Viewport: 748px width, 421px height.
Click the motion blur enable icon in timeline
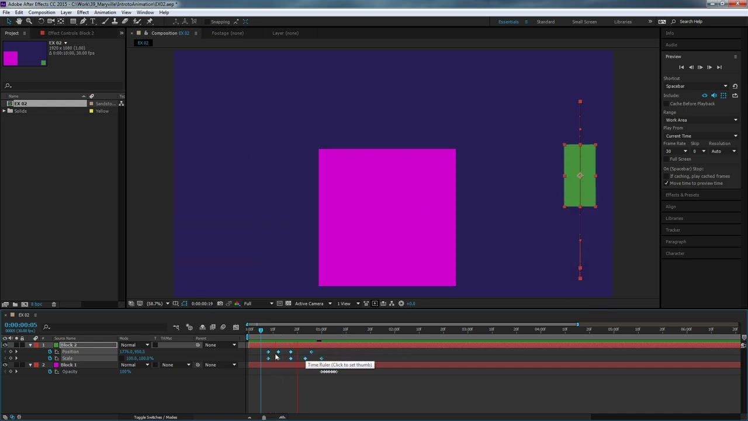pyautogui.click(x=223, y=327)
